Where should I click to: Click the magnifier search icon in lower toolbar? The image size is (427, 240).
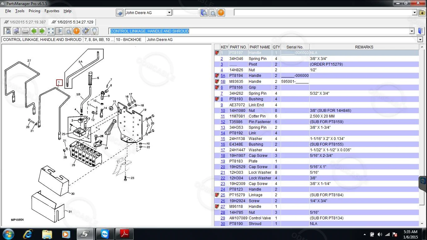pos(68,31)
